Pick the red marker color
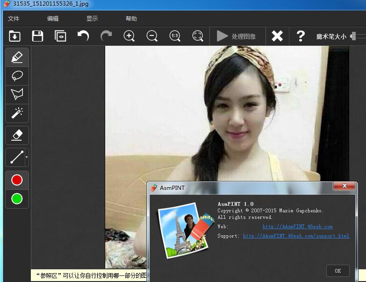The width and height of the screenshot is (366, 282). [x=17, y=180]
